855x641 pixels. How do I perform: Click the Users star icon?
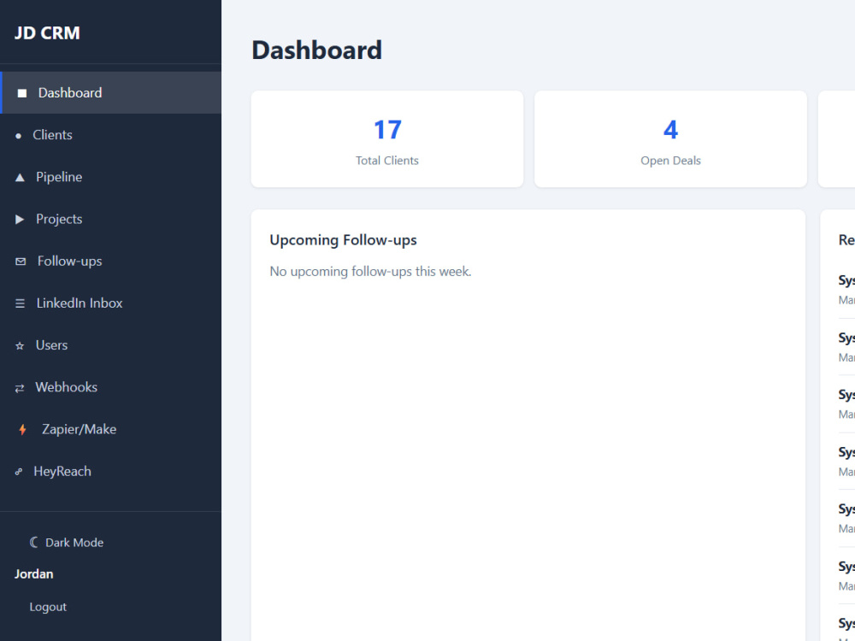point(20,345)
